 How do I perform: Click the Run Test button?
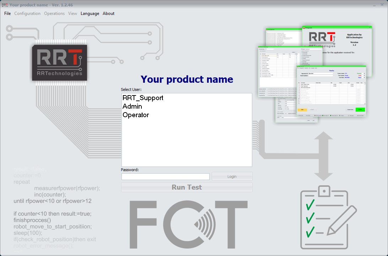point(187,187)
